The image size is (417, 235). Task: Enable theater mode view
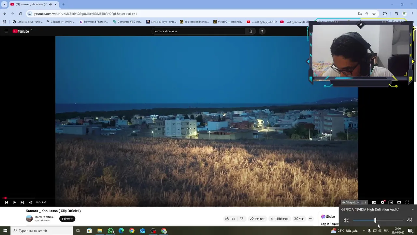pos(399,202)
